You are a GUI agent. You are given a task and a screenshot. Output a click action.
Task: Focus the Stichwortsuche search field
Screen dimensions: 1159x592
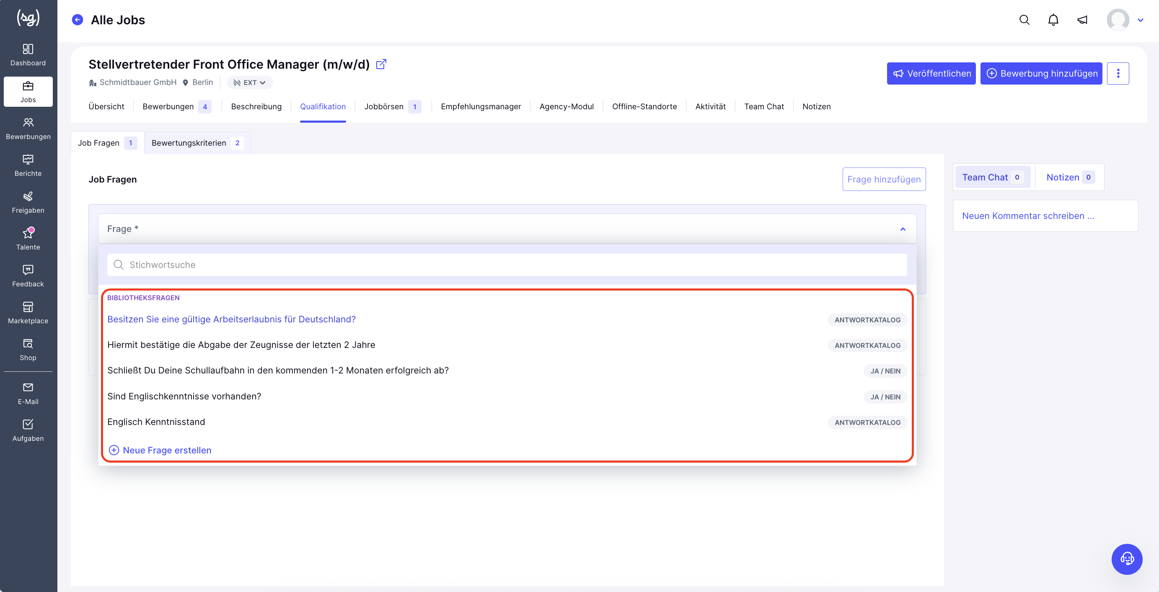[507, 265]
